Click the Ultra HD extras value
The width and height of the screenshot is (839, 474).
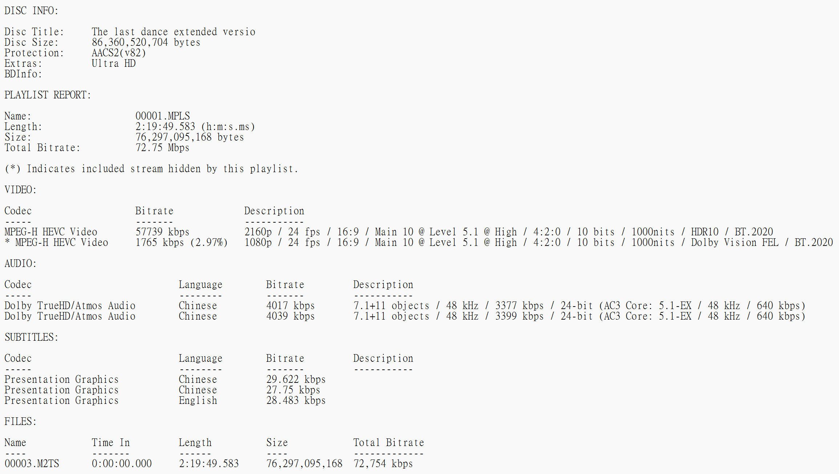(x=113, y=63)
